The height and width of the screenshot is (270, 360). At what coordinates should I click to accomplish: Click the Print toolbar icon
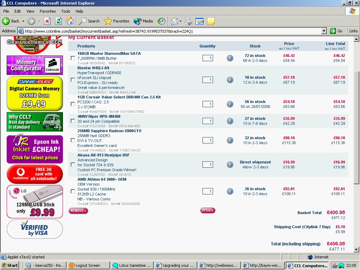[188, 21]
